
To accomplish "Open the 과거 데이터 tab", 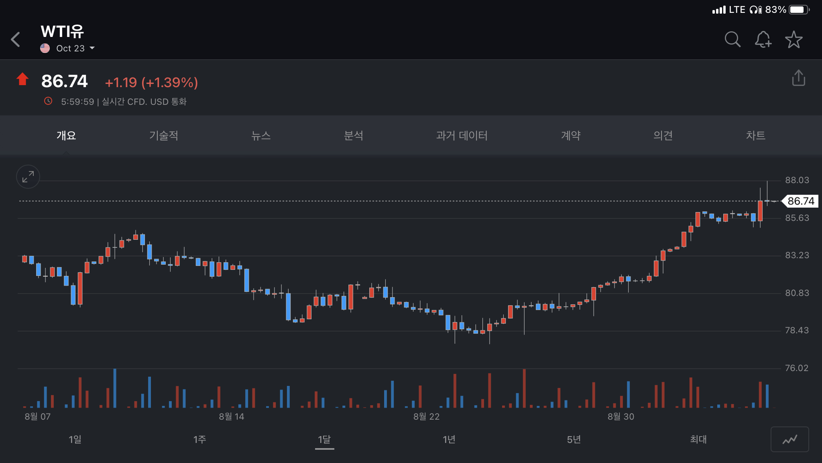I will 462,135.
